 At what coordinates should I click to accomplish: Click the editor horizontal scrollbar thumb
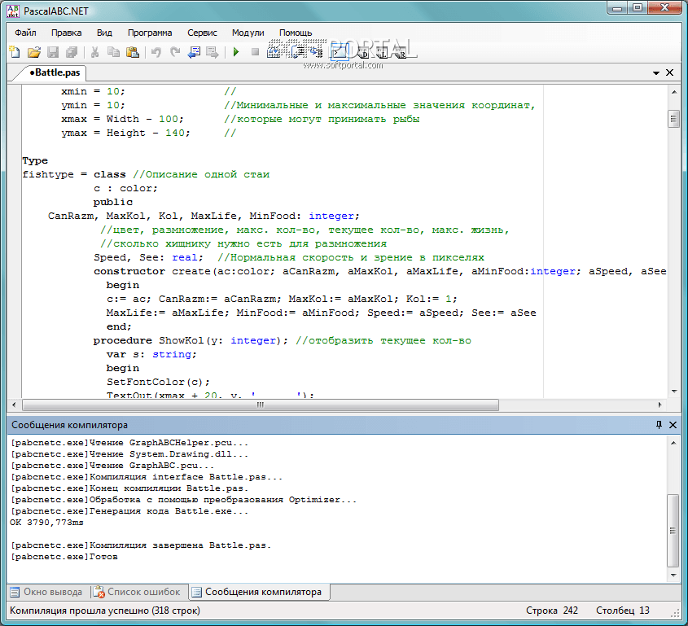click(x=261, y=405)
